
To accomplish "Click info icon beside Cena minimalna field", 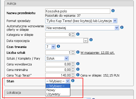I will point(78,69).
